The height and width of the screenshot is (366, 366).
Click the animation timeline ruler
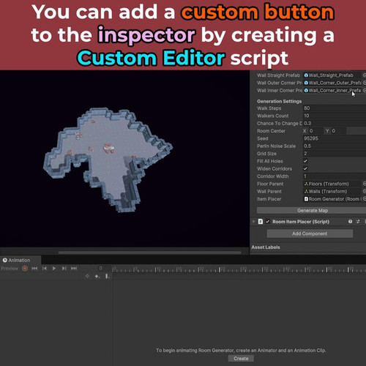tap(239, 269)
